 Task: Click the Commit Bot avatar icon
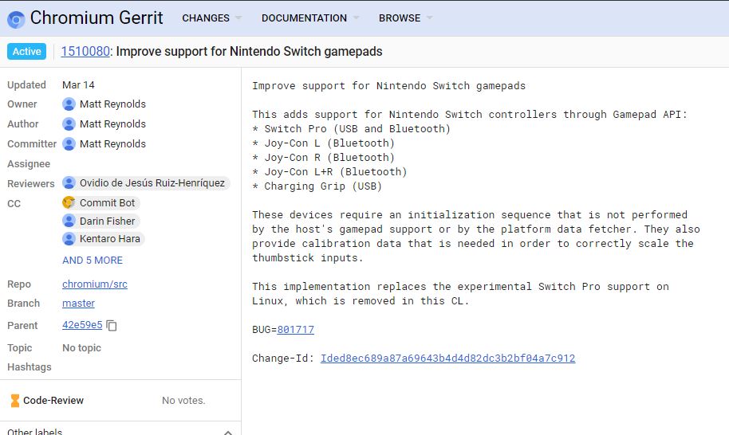69,203
